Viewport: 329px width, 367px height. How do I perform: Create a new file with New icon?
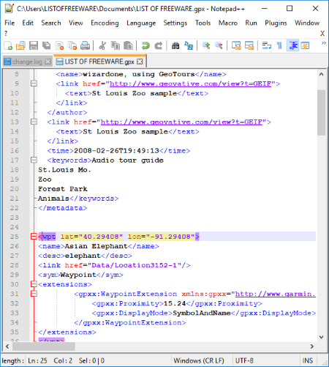[x=8, y=45]
